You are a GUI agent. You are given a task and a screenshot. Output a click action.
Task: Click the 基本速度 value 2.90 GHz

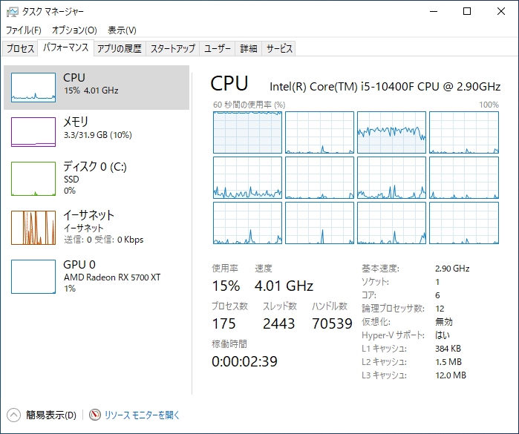[x=452, y=269]
